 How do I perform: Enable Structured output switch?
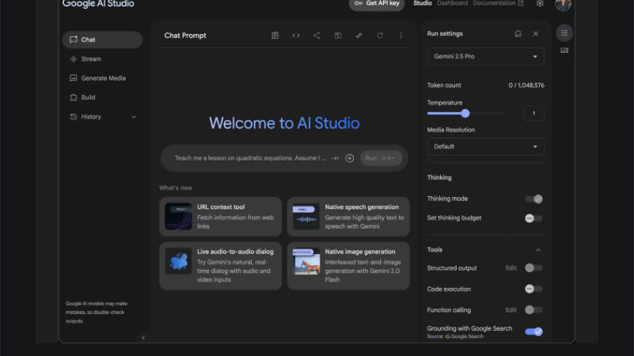click(533, 268)
